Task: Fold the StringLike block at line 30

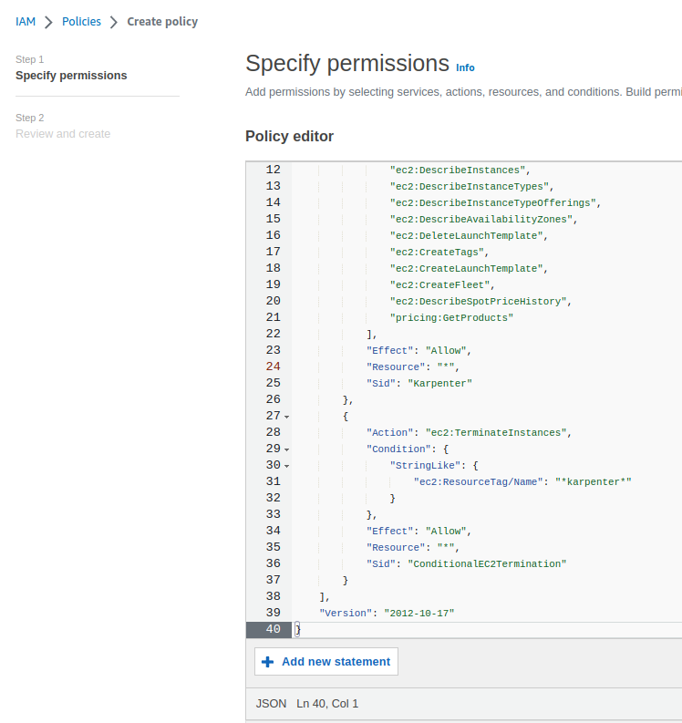Action: (286, 466)
